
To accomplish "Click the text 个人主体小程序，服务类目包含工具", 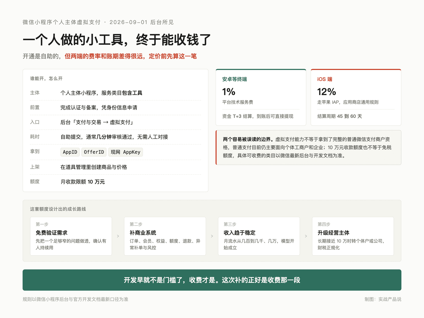I will [101, 93].
